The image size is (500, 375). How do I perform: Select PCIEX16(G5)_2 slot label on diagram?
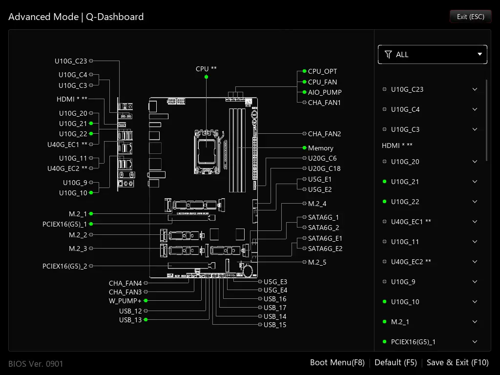(65, 266)
